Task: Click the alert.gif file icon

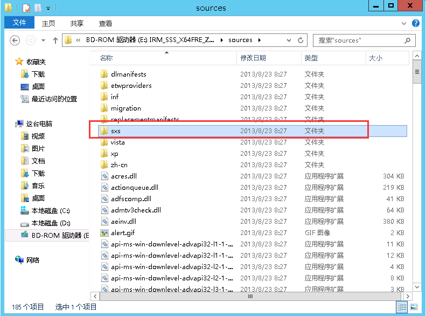Action: [x=105, y=233]
